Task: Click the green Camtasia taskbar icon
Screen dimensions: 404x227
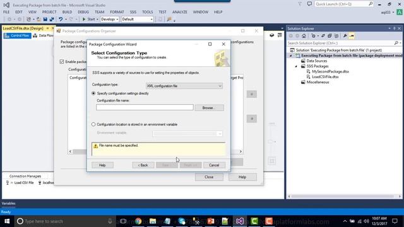Action: pyautogui.click(x=254, y=221)
